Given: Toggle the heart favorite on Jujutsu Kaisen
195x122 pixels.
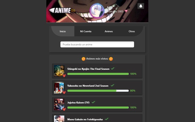Looking at the screenshot, I should [x=64, y=109].
